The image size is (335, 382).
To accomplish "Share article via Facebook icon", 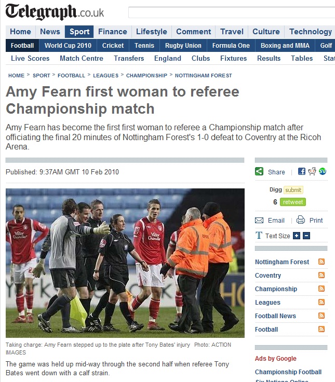I will tap(302, 171).
